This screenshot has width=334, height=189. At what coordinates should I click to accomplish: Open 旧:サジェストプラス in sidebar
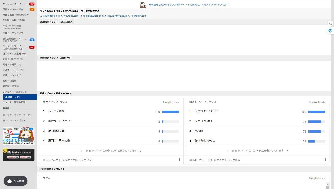tap(14, 121)
